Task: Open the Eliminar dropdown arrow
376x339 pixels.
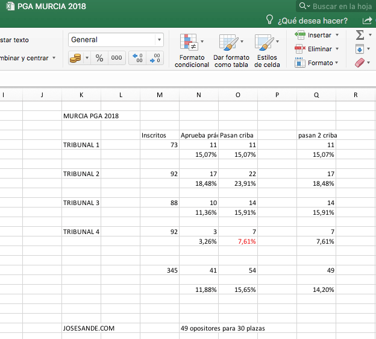Action: click(x=337, y=49)
